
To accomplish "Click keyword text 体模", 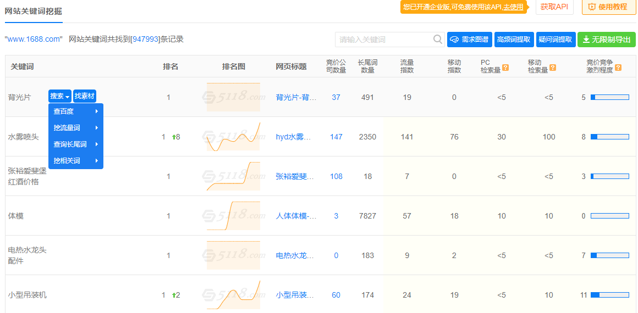I will (16, 216).
